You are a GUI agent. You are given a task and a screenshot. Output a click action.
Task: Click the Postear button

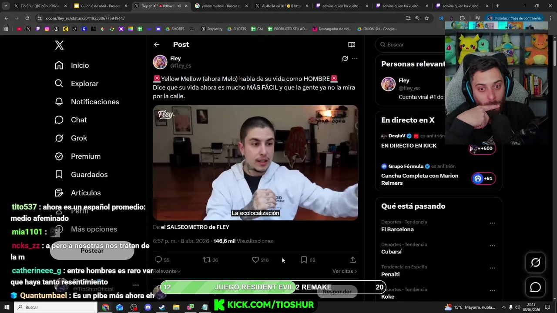tap(92, 250)
